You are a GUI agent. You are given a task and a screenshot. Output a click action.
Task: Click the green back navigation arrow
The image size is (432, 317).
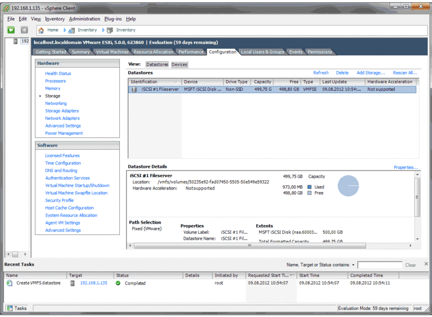pyautogui.click(x=11, y=30)
